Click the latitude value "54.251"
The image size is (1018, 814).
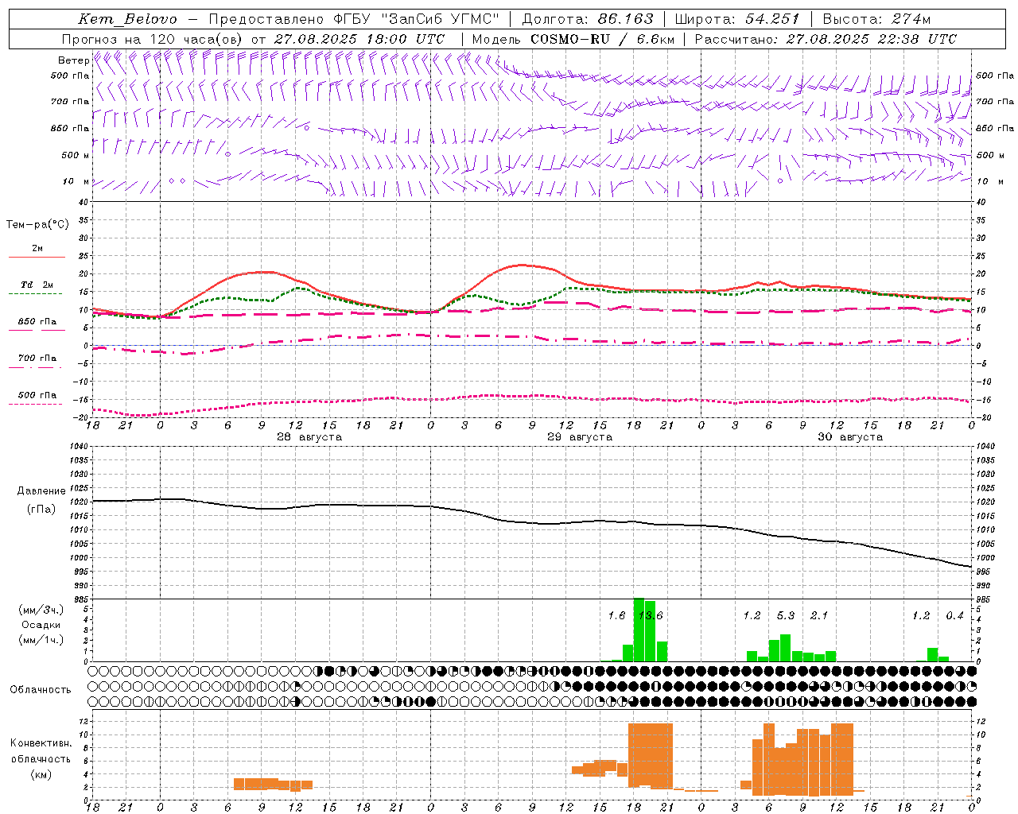pyautogui.click(x=772, y=19)
